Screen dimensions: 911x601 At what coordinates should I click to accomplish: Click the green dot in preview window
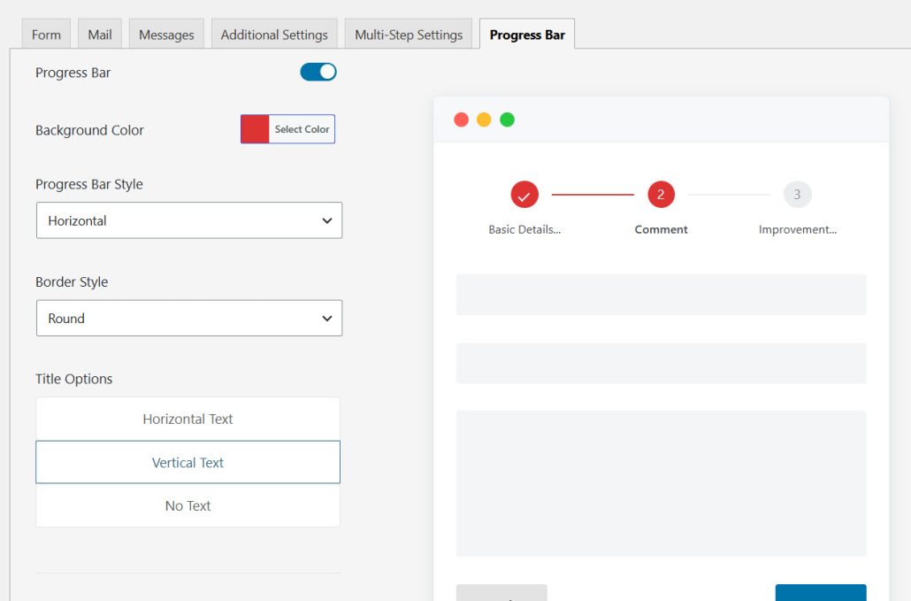pyautogui.click(x=507, y=119)
